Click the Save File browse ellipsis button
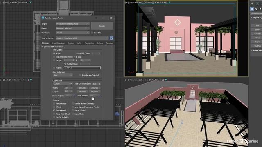 pyautogui.click(x=111, y=33)
